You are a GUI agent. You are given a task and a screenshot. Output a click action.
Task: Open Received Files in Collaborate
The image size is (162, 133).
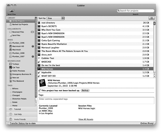(20, 32)
